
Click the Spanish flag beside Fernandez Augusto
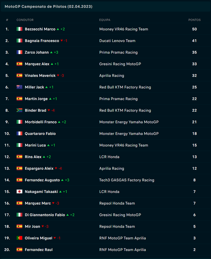19,180
